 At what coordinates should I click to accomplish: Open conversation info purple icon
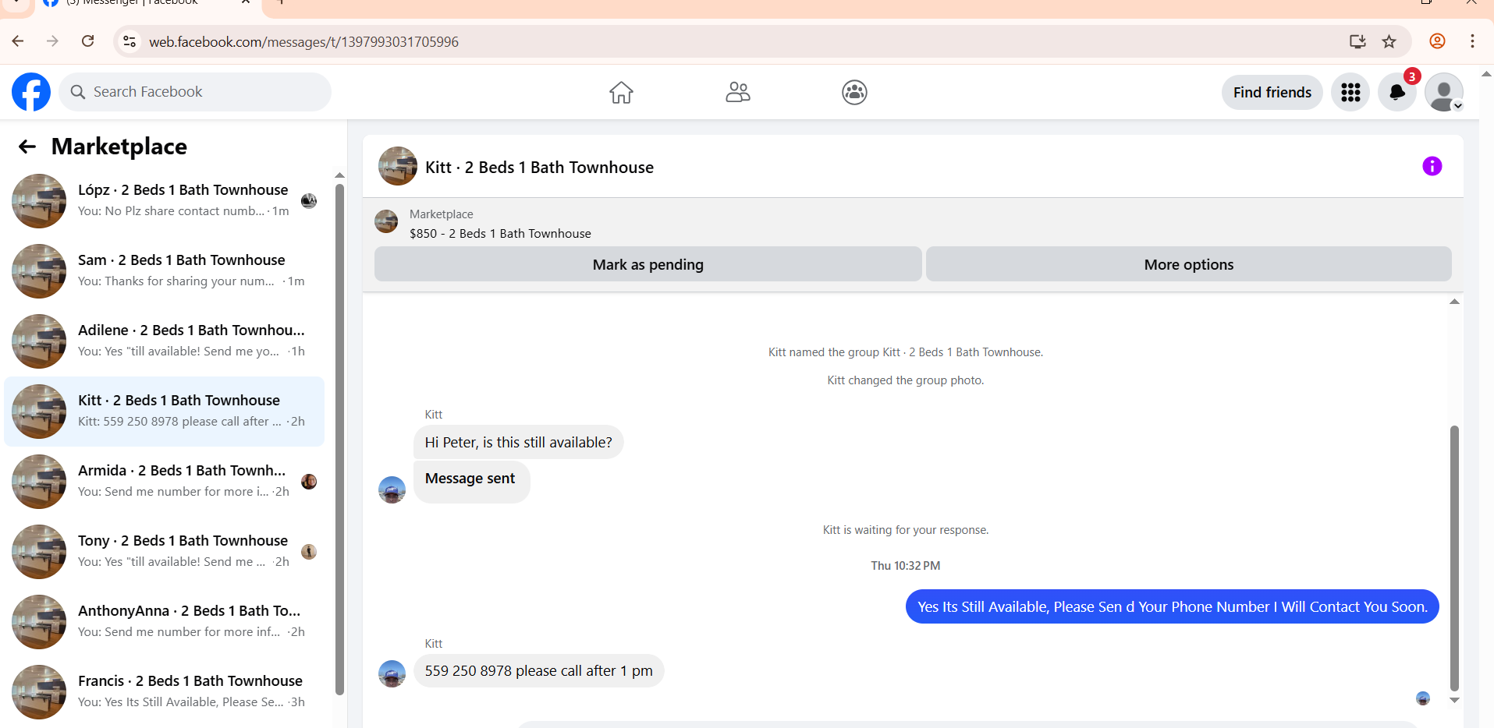coord(1432,166)
